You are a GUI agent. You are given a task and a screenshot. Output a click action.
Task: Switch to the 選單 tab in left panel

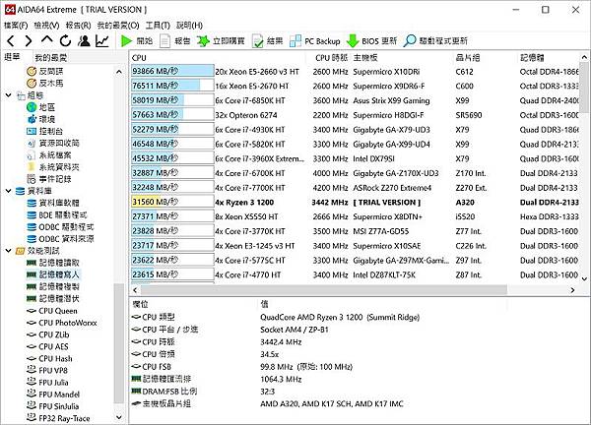tap(12, 57)
